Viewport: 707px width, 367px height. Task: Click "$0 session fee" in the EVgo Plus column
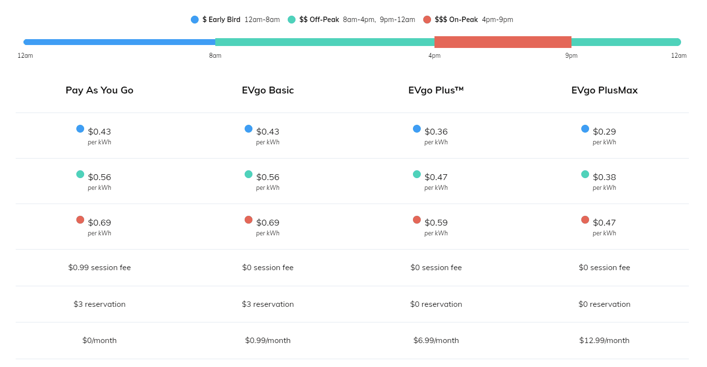[x=436, y=268]
